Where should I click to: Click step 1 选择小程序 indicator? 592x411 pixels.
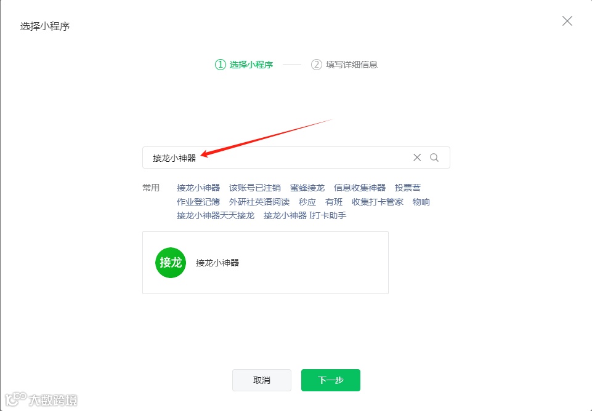coord(244,65)
